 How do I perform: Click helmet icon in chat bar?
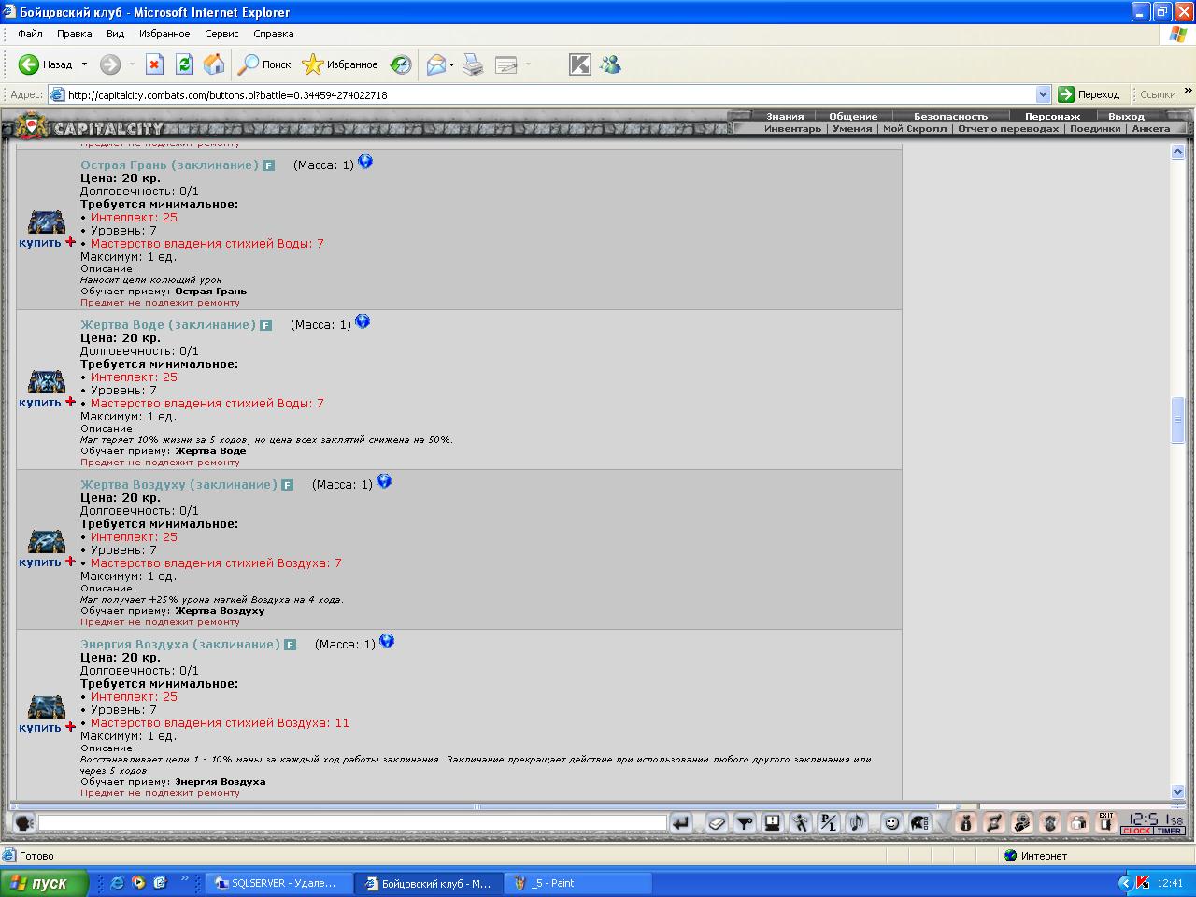pos(920,822)
